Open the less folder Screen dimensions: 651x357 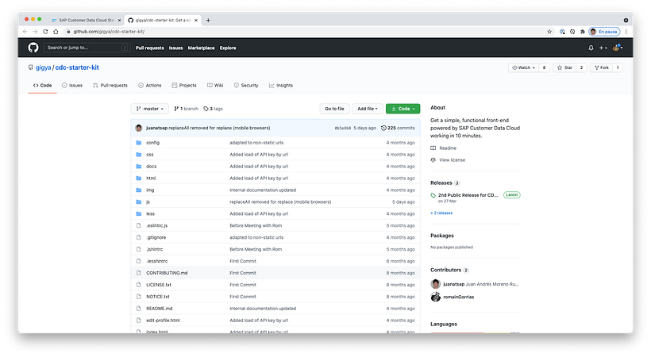pos(150,213)
